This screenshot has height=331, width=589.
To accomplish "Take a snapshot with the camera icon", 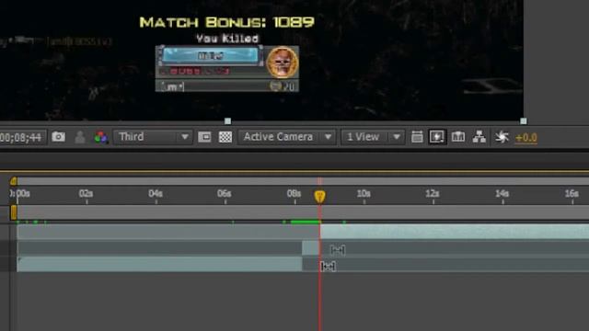I will click(58, 137).
